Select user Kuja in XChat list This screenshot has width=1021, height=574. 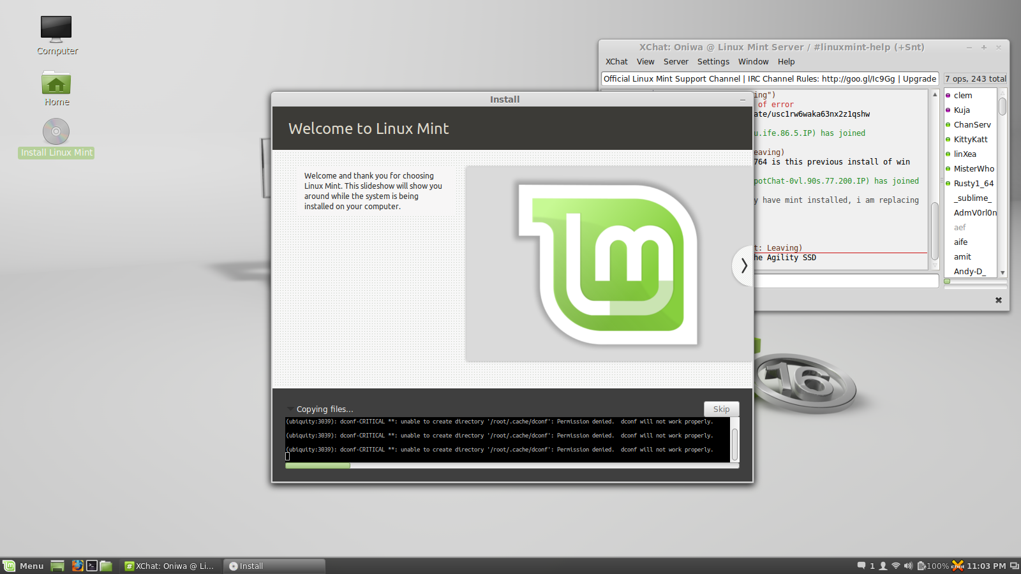coord(970,110)
